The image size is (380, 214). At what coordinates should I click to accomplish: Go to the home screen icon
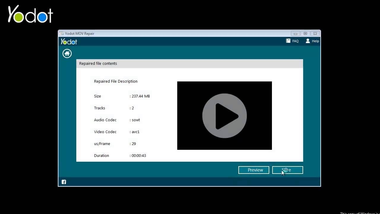pyautogui.click(x=67, y=53)
